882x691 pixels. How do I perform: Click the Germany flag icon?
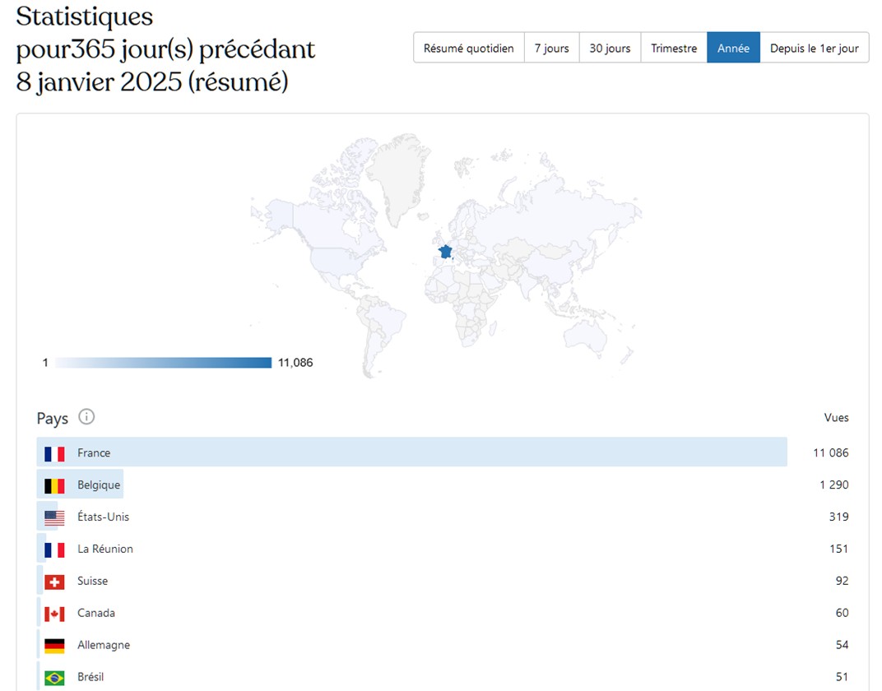pyautogui.click(x=54, y=646)
